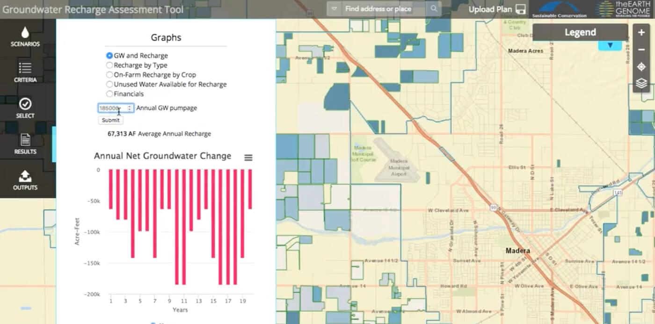This screenshot has height=324, width=655.
Task: Click the Annual GW pumpage input field
Action: (x=116, y=108)
